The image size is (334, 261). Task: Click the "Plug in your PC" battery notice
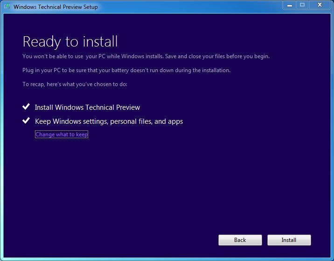pos(126,70)
